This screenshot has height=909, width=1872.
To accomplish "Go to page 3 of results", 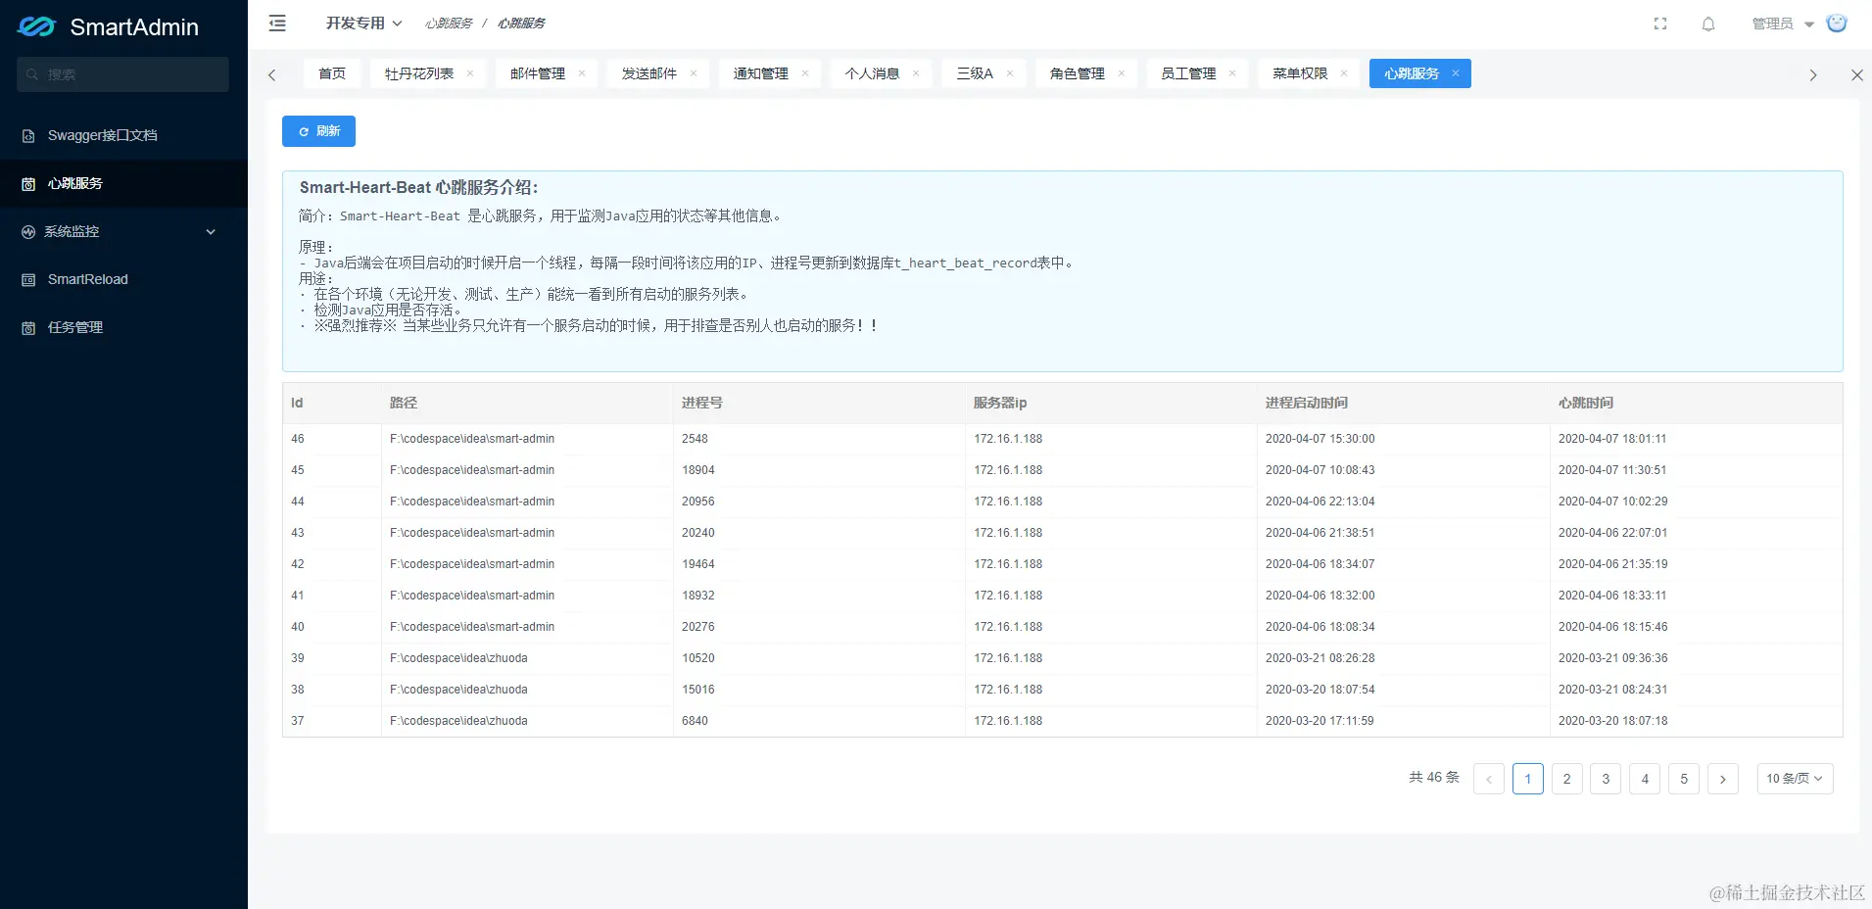I will [x=1606, y=779].
